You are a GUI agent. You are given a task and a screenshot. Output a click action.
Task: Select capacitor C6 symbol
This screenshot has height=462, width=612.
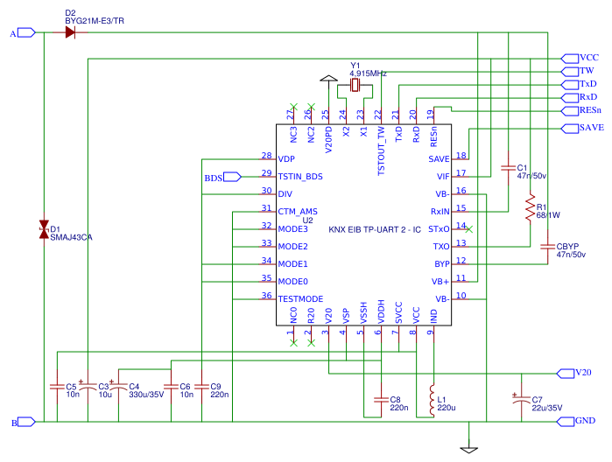[x=171, y=386]
